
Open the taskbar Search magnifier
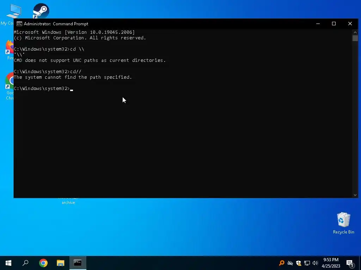[25, 263]
